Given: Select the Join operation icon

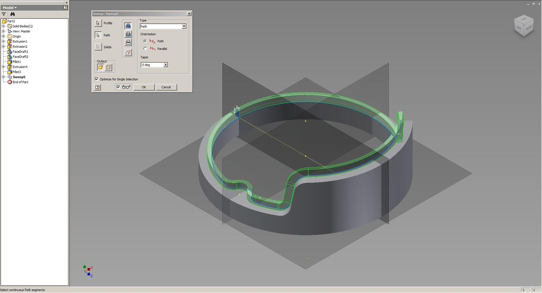Looking at the screenshot, I should tap(128, 26).
